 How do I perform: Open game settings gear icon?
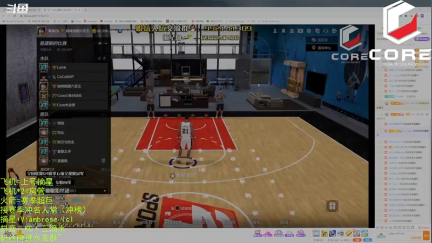[x=309, y=31]
